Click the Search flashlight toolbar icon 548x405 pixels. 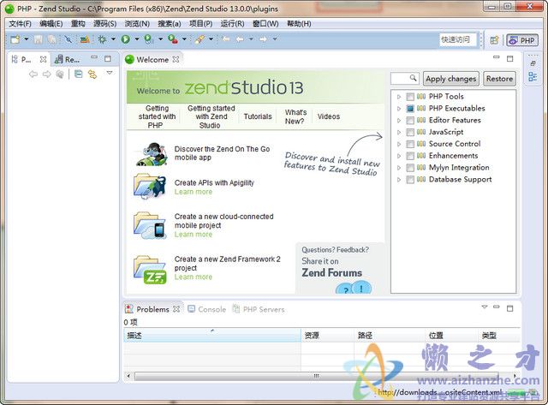200,39
